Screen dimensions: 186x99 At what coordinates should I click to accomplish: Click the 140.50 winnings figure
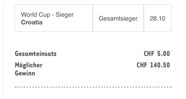(x=160, y=65)
